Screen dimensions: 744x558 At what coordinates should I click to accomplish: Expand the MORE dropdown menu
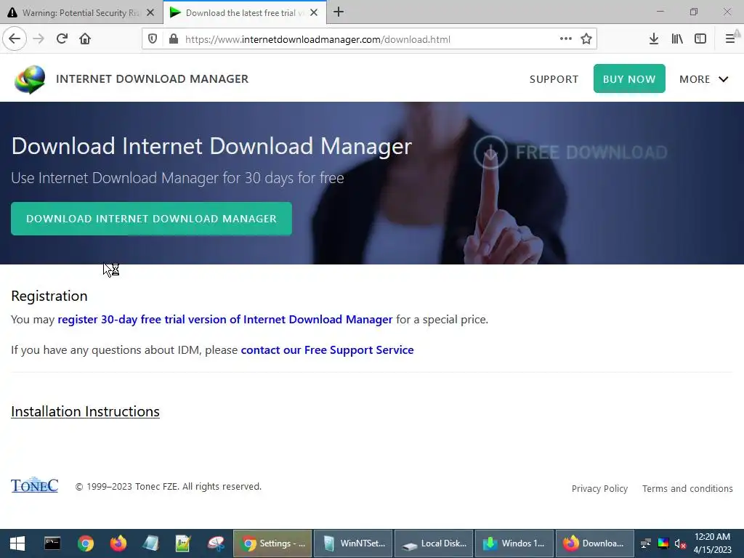tap(703, 79)
